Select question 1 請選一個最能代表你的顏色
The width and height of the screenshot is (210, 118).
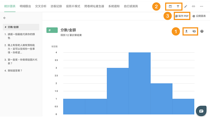(x=21, y=36)
